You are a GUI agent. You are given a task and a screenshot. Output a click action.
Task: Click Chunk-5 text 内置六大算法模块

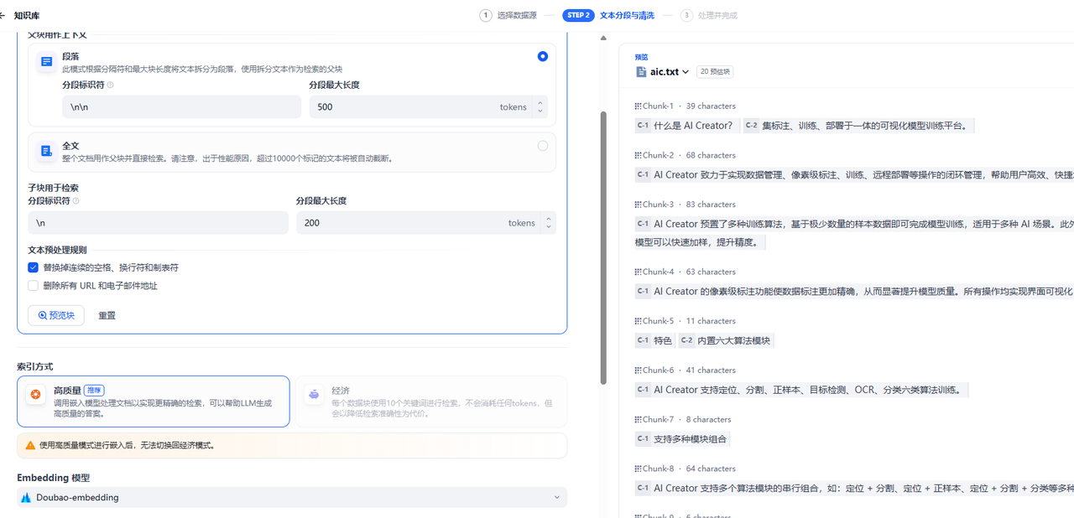(x=733, y=341)
